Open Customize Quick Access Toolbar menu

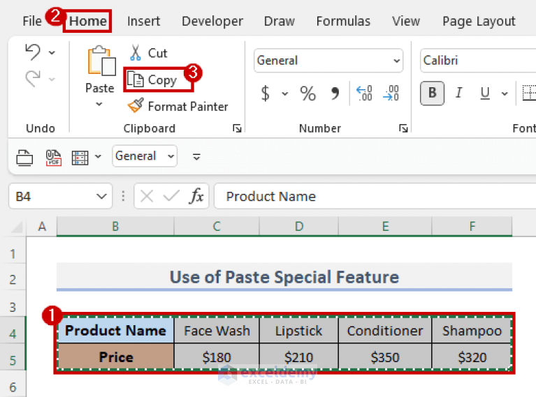196,157
